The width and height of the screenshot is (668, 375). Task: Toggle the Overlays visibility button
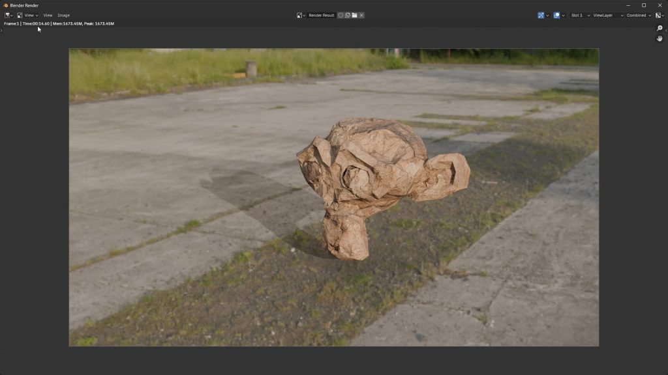[x=556, y=15]
